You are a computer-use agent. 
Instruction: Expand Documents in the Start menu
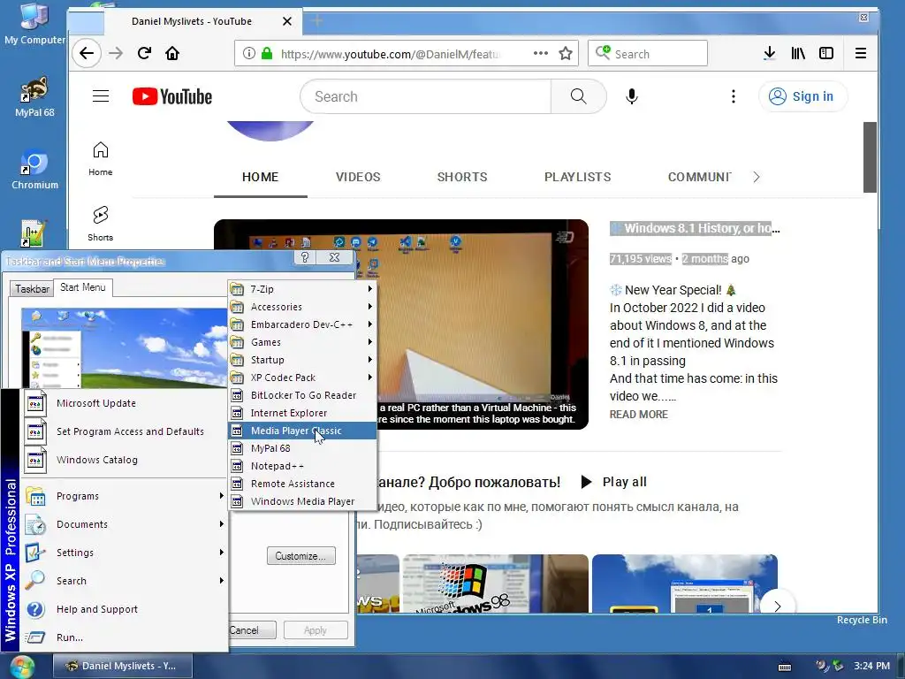click(125, 524)
